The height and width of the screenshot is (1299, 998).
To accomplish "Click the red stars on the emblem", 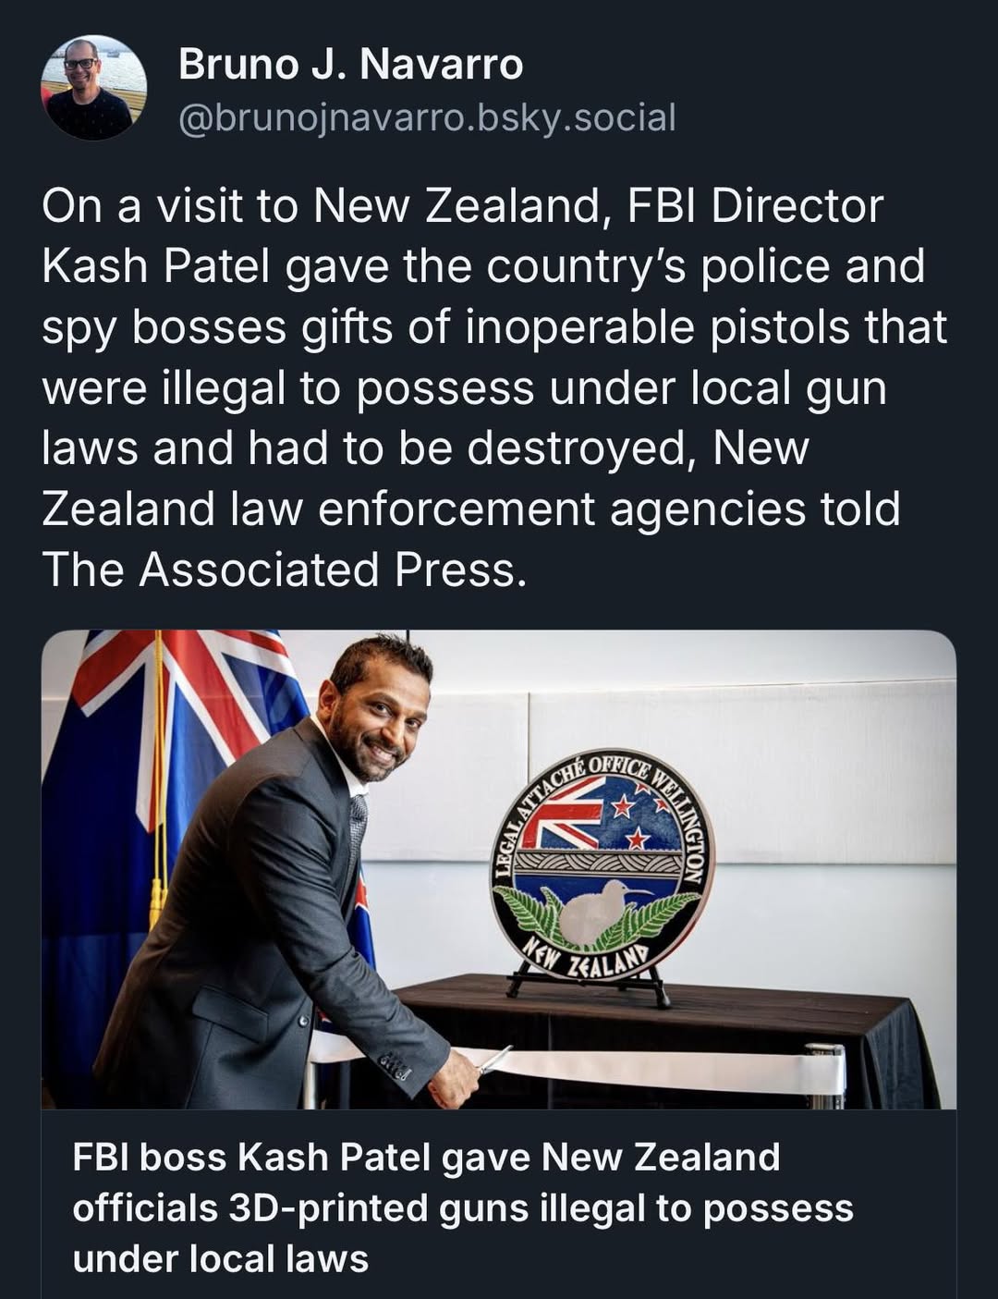I will point(635,827).
